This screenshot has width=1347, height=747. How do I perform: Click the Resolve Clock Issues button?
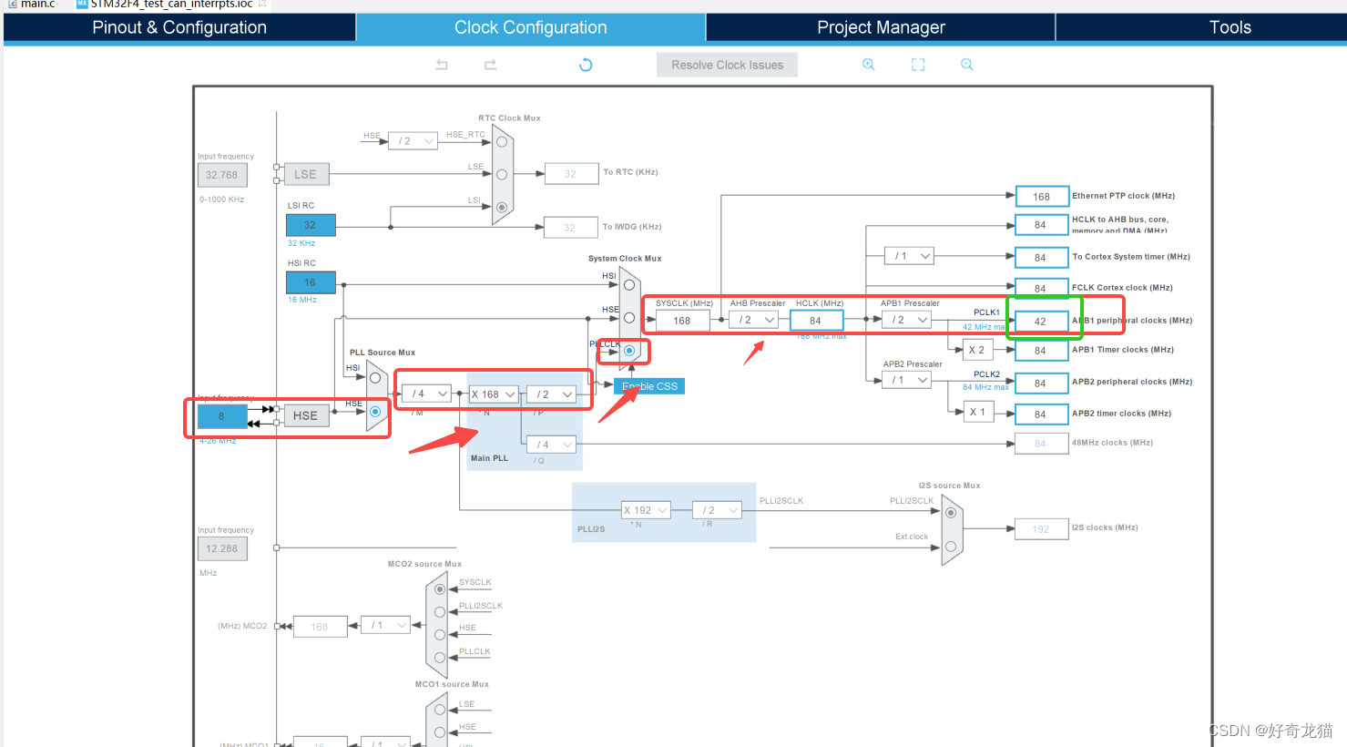click(727, 65)
